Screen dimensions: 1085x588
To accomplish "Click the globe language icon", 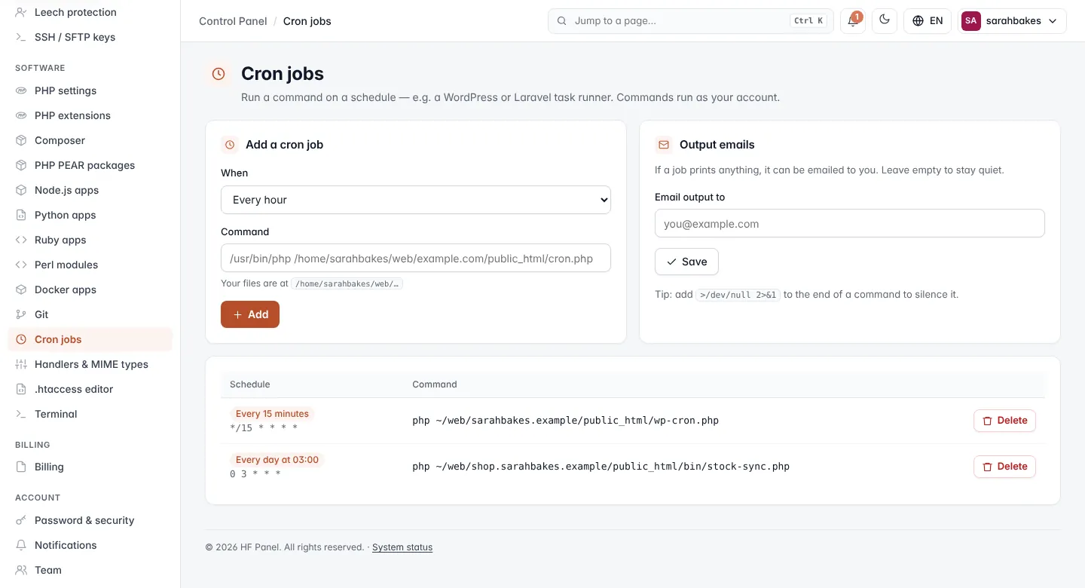I will click(x=918, y=21).
